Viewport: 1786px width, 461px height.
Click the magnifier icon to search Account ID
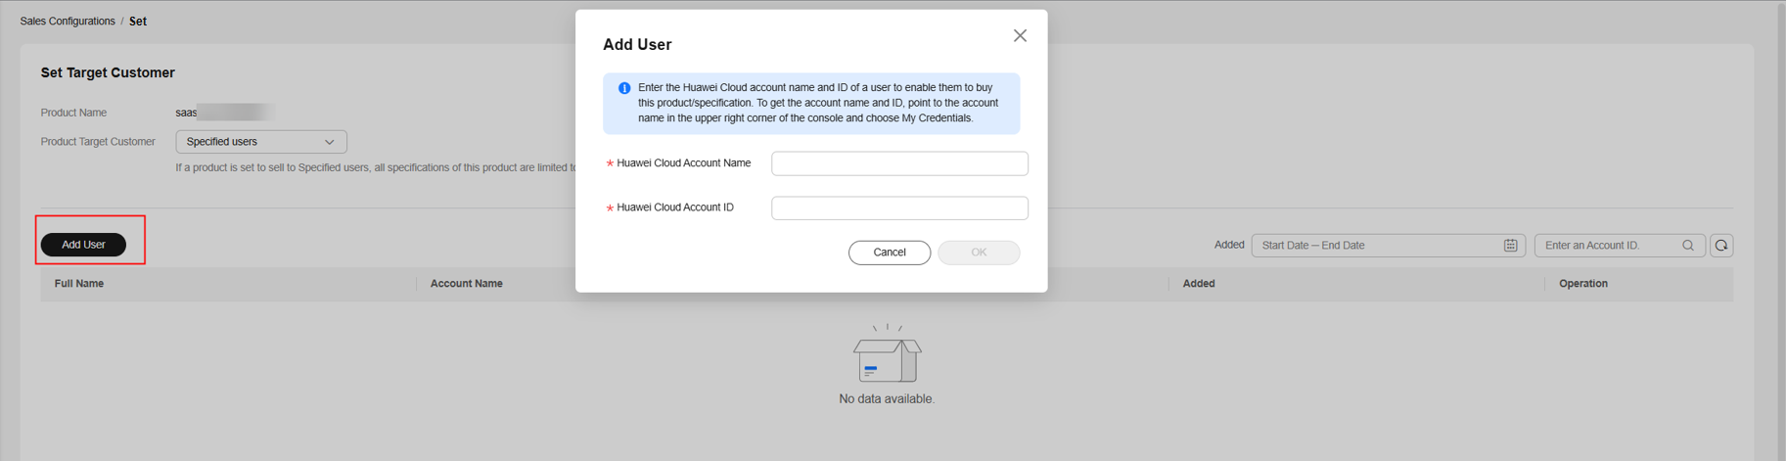tap(1688, 246)
